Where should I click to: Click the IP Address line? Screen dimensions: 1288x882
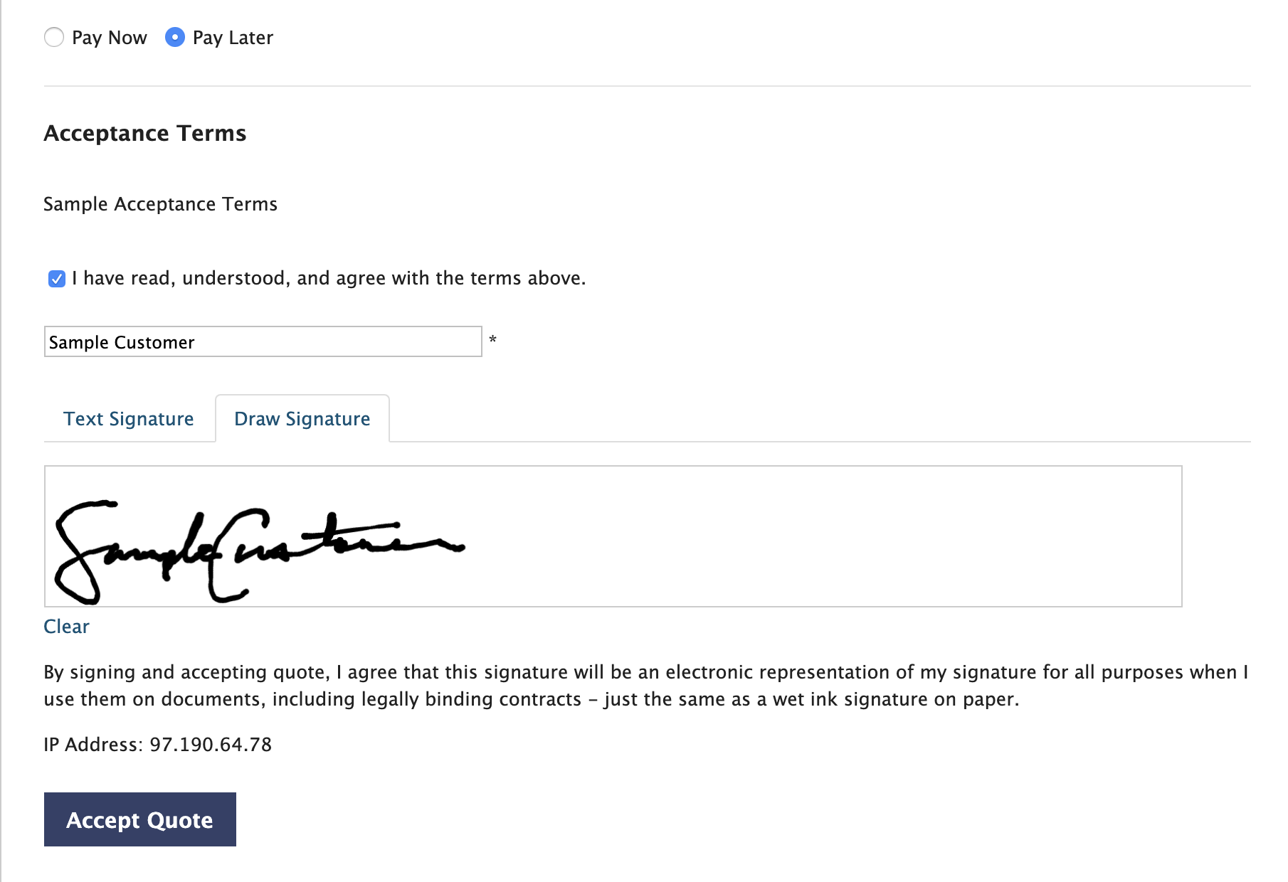[158, 745]
